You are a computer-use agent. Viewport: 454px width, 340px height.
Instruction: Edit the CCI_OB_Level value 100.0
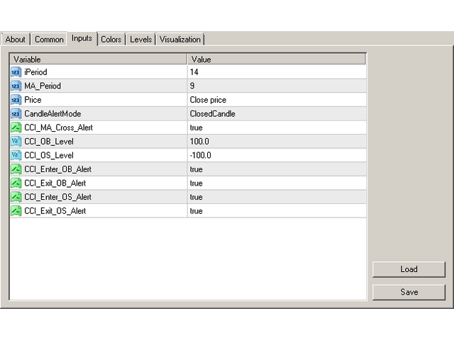(277, 142)
